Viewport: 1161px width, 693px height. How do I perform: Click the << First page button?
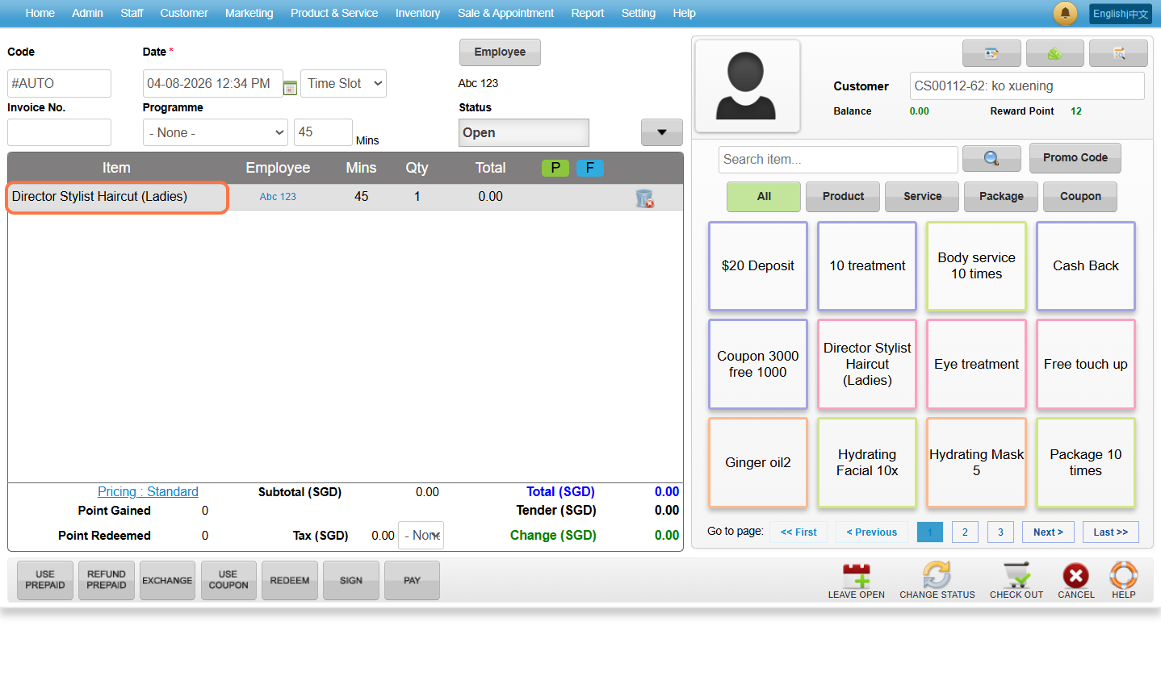798,532
